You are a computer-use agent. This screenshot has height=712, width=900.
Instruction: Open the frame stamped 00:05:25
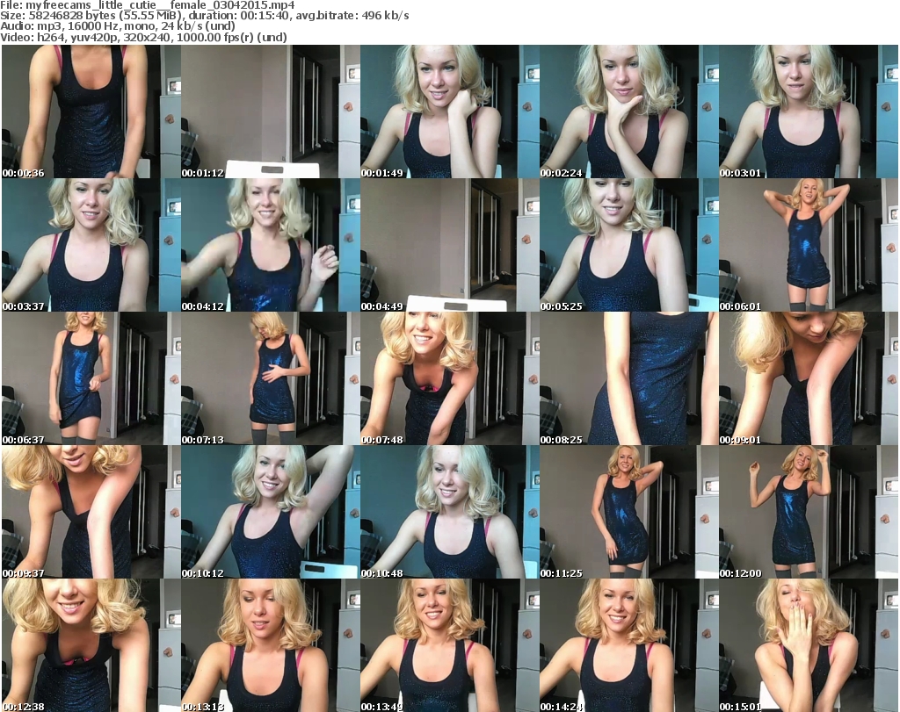[x=628, y=245]
